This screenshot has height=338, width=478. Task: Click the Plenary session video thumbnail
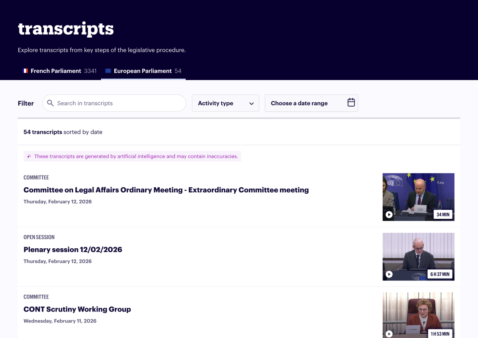tap(418, 257)
